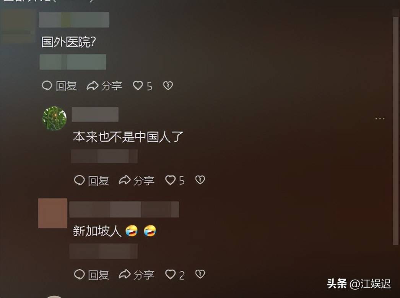This screenshot has width=400, height=298.
Task: Reply to 本来也不是中国人了 comment
Action: coord(91,180)
